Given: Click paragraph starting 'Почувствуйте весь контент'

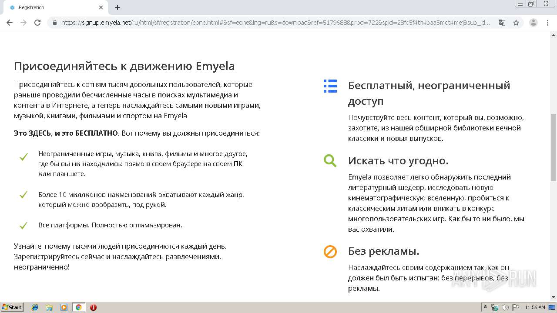Looking at the screenshot, I should [x=436, y=128].
